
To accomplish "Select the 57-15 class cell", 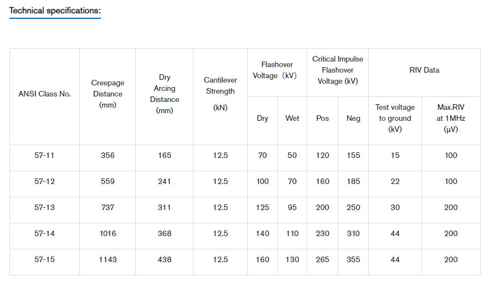I will pos(44,259).
